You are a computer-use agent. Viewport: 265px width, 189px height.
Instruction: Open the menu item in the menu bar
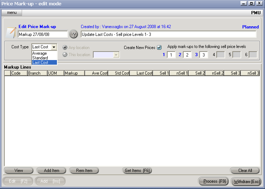coord(12,13)
